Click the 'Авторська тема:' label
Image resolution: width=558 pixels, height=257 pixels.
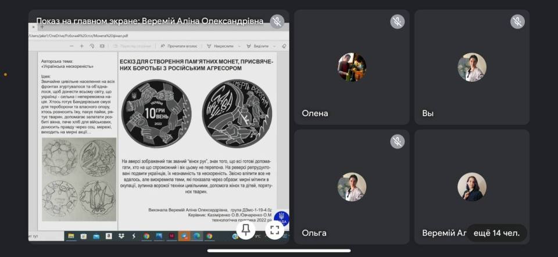click(57, 61)
